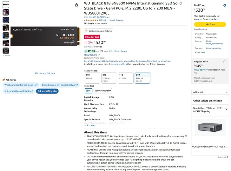Click the first product thumbnail image
This screenshot has height=171, width=231.
6,4
